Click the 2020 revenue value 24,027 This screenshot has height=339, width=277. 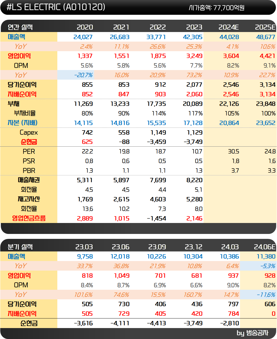point(83,37)
